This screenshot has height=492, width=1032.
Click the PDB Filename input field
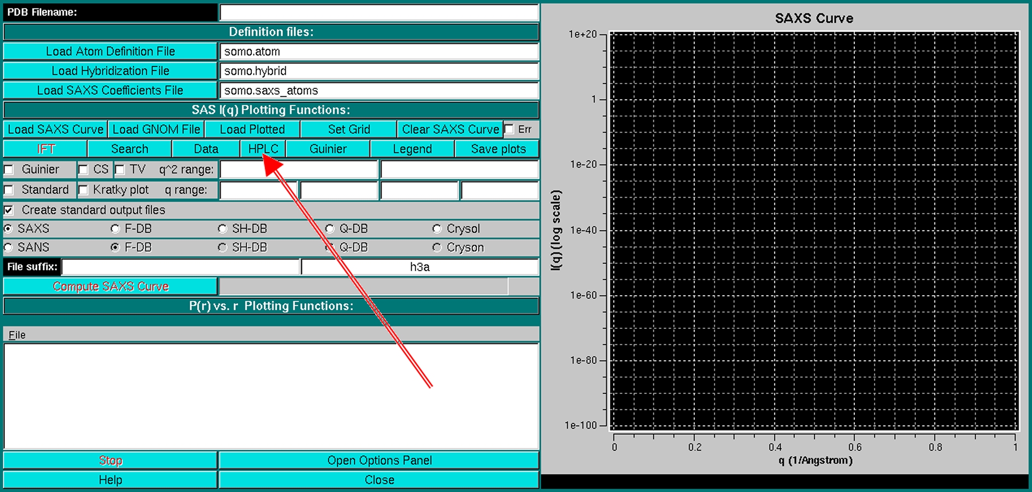coord(379,13)
